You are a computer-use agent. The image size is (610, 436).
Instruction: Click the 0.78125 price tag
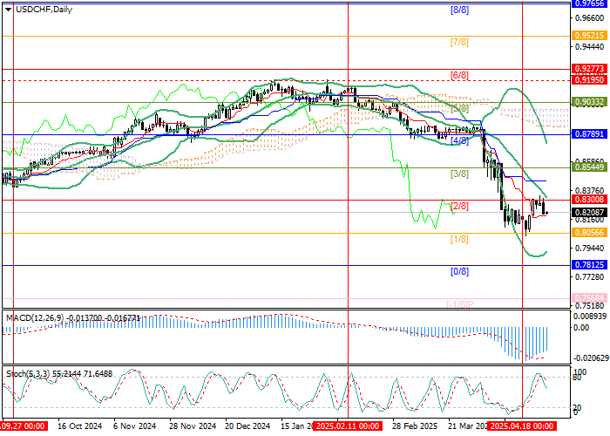[x=587, y=265]
